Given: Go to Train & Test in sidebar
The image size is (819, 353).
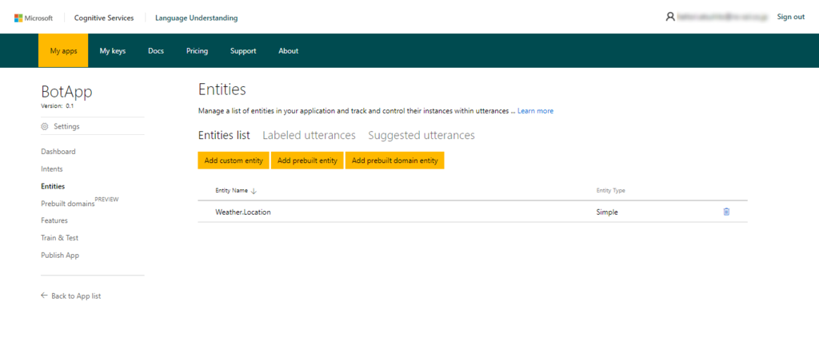Looking at the screenshot, I should coord(59,238).
